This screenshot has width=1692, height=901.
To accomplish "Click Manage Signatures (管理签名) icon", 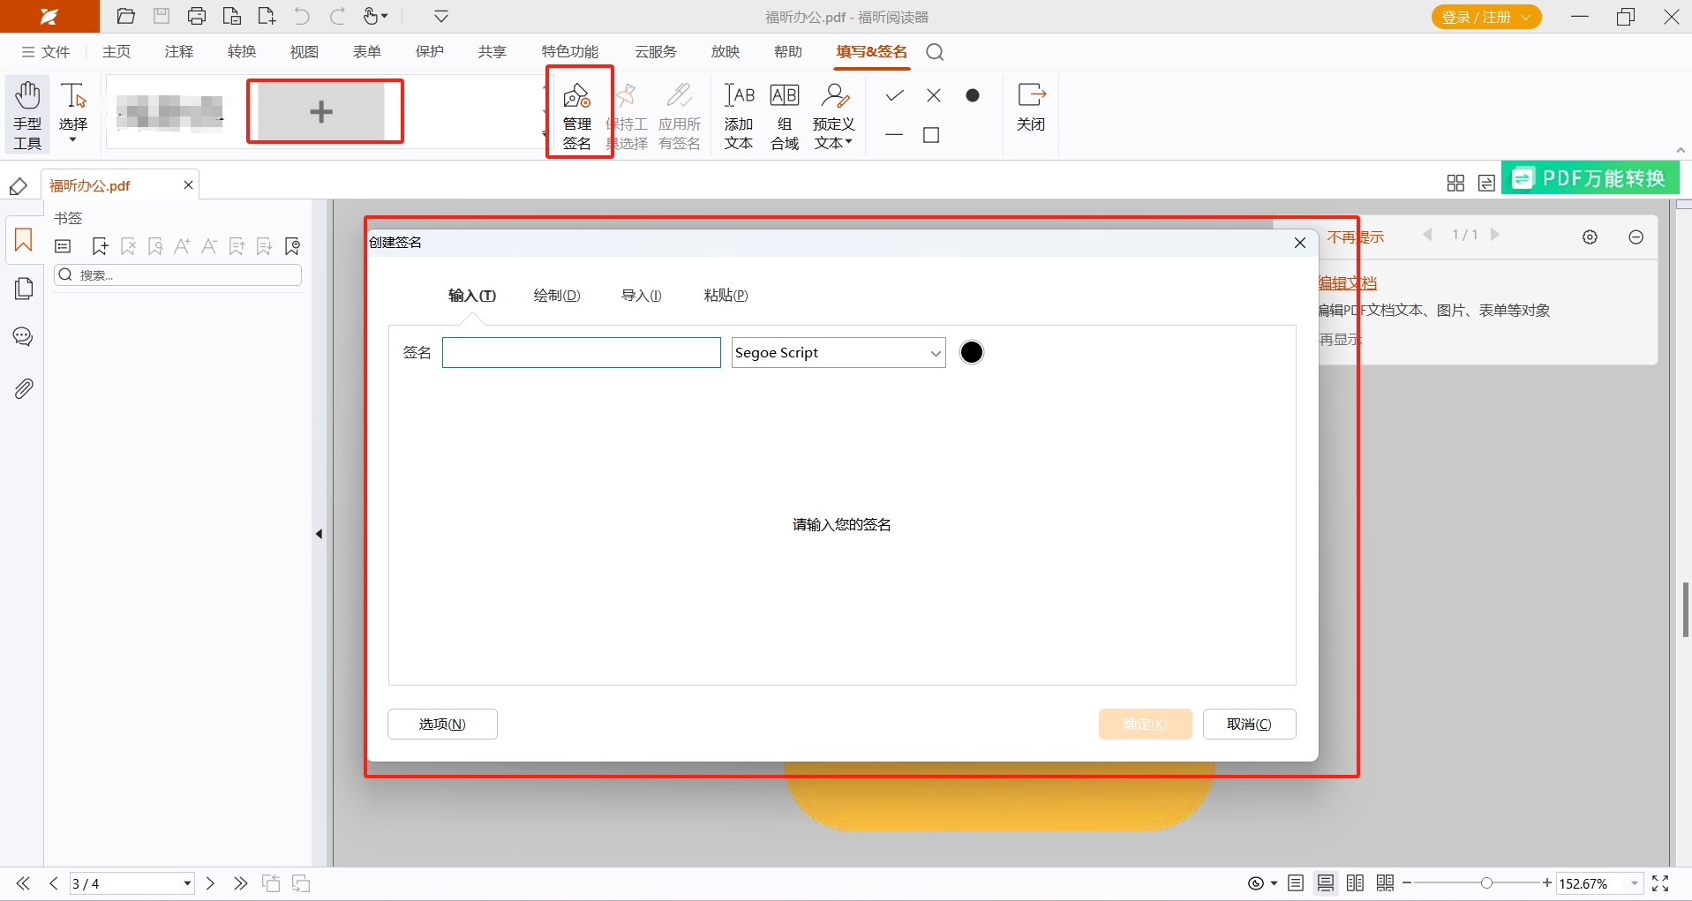I will point(577,115).
